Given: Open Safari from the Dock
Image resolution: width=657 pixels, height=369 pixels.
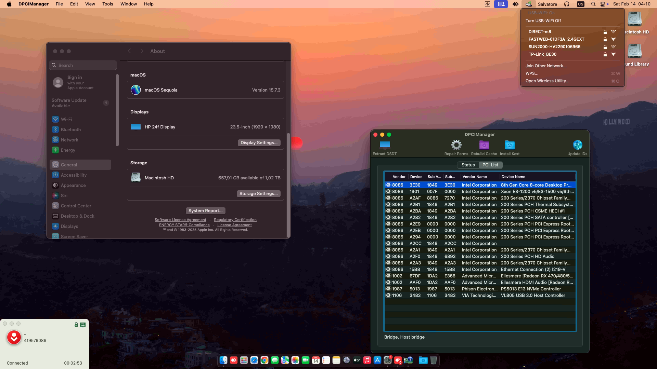Looking at the screenshot, I should tap(254, 360).
